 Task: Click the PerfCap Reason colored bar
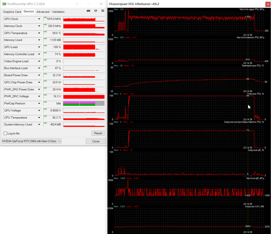point(84,103)
